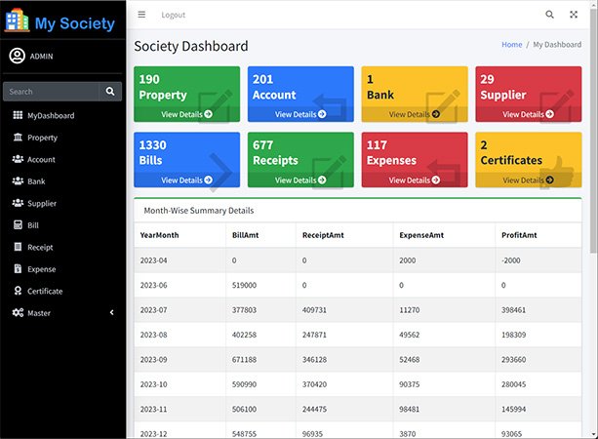Open View Details for Supplier card
The image size is (598, 439).
[x=528, y=114]
